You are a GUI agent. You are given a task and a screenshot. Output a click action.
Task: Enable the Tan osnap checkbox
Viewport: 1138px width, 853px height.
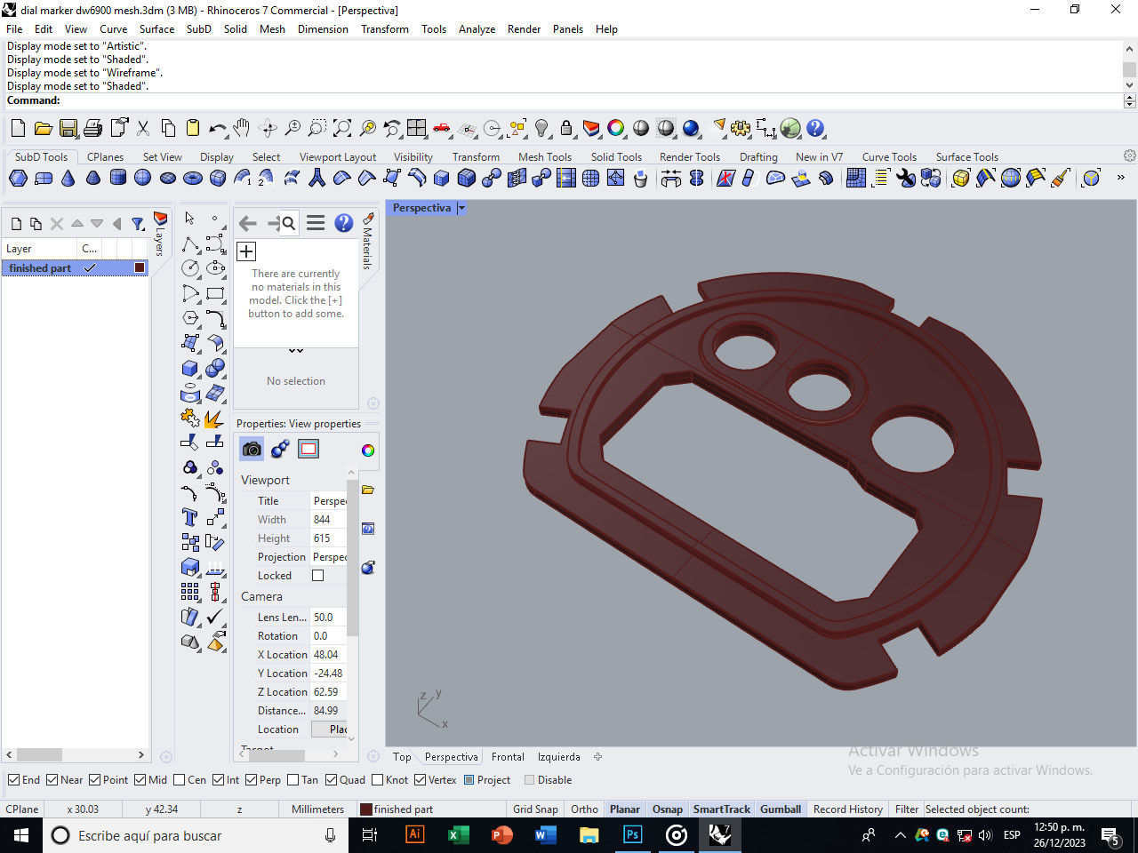[293, 780]
